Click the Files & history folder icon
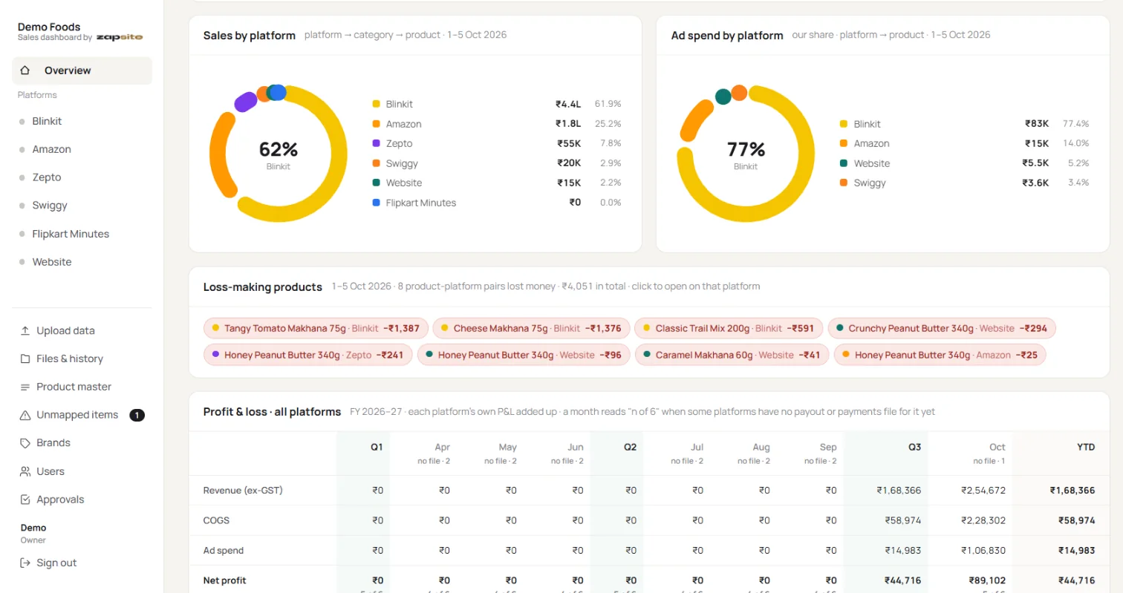This screenshot has width=1123, height=593. pos(25,359)
